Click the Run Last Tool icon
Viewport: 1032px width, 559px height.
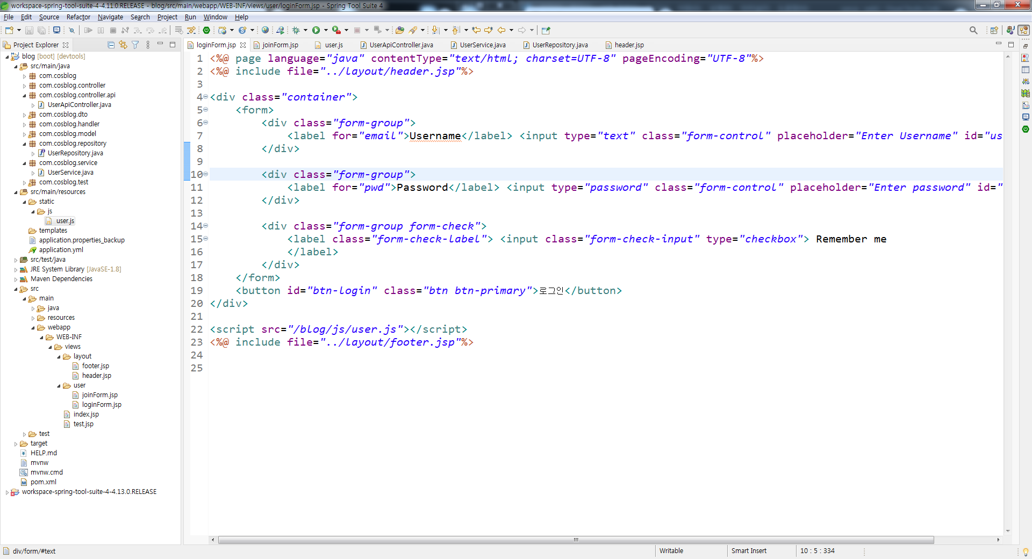336,30
